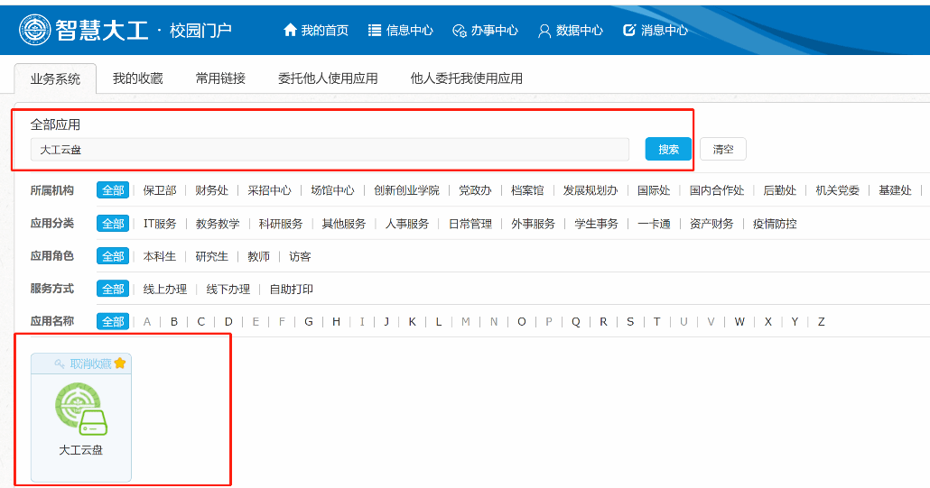Click the gear icon beside 办事中心
Viewport: 930px width, 488px height.
[x=459, y=31]
